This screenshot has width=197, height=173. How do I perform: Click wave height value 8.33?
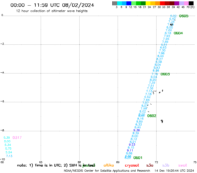tap(139, 125)
